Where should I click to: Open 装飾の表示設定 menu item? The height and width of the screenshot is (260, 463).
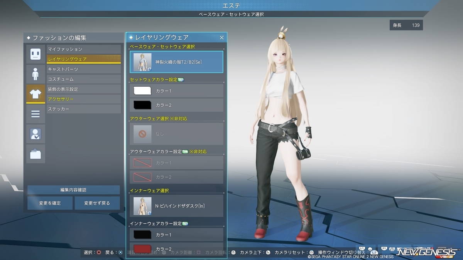click(84, 89)
